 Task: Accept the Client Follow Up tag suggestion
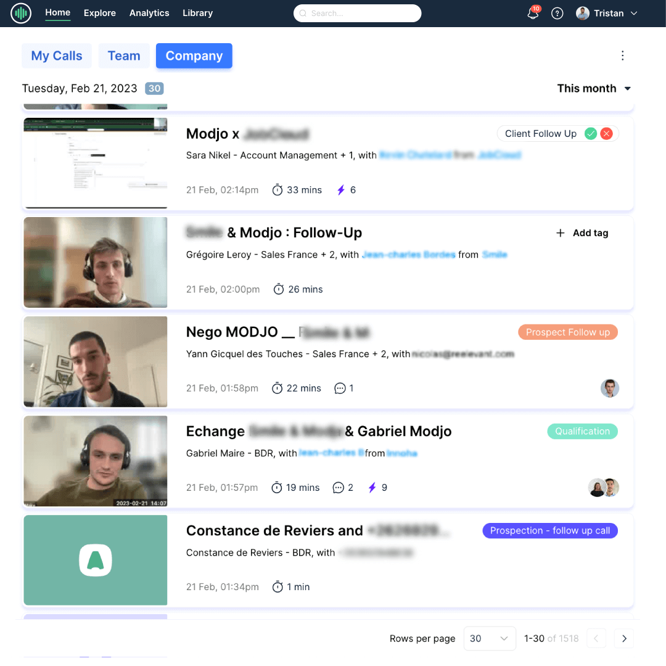(590, 134)
